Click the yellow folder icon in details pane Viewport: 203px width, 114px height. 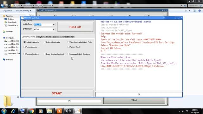(8, 102)
